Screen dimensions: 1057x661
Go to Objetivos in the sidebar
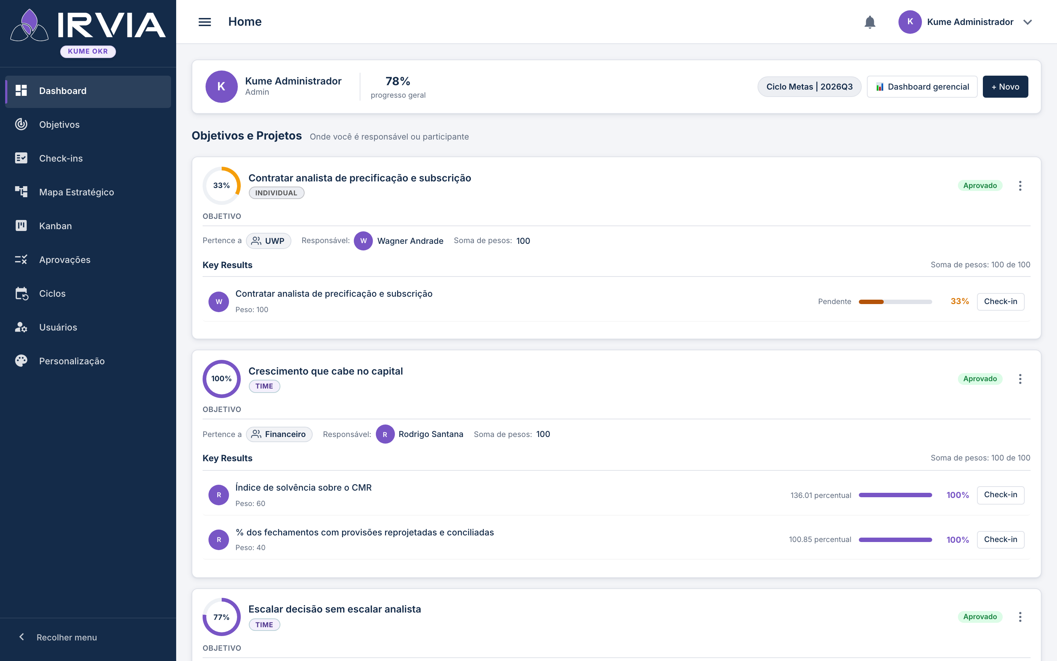(x=88, y=124)
